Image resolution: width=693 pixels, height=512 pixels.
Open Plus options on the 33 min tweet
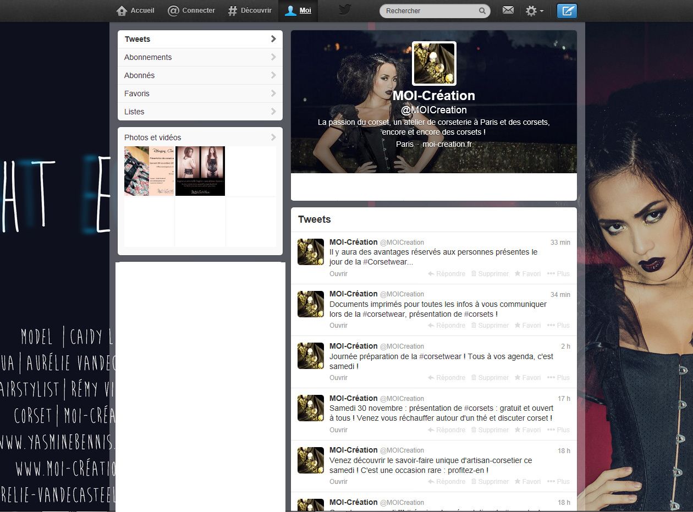[559, 274]
